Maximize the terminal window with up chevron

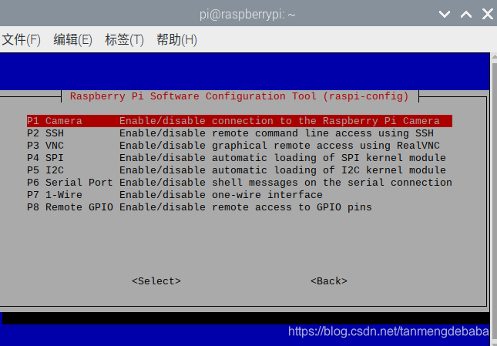click(465, 15)
